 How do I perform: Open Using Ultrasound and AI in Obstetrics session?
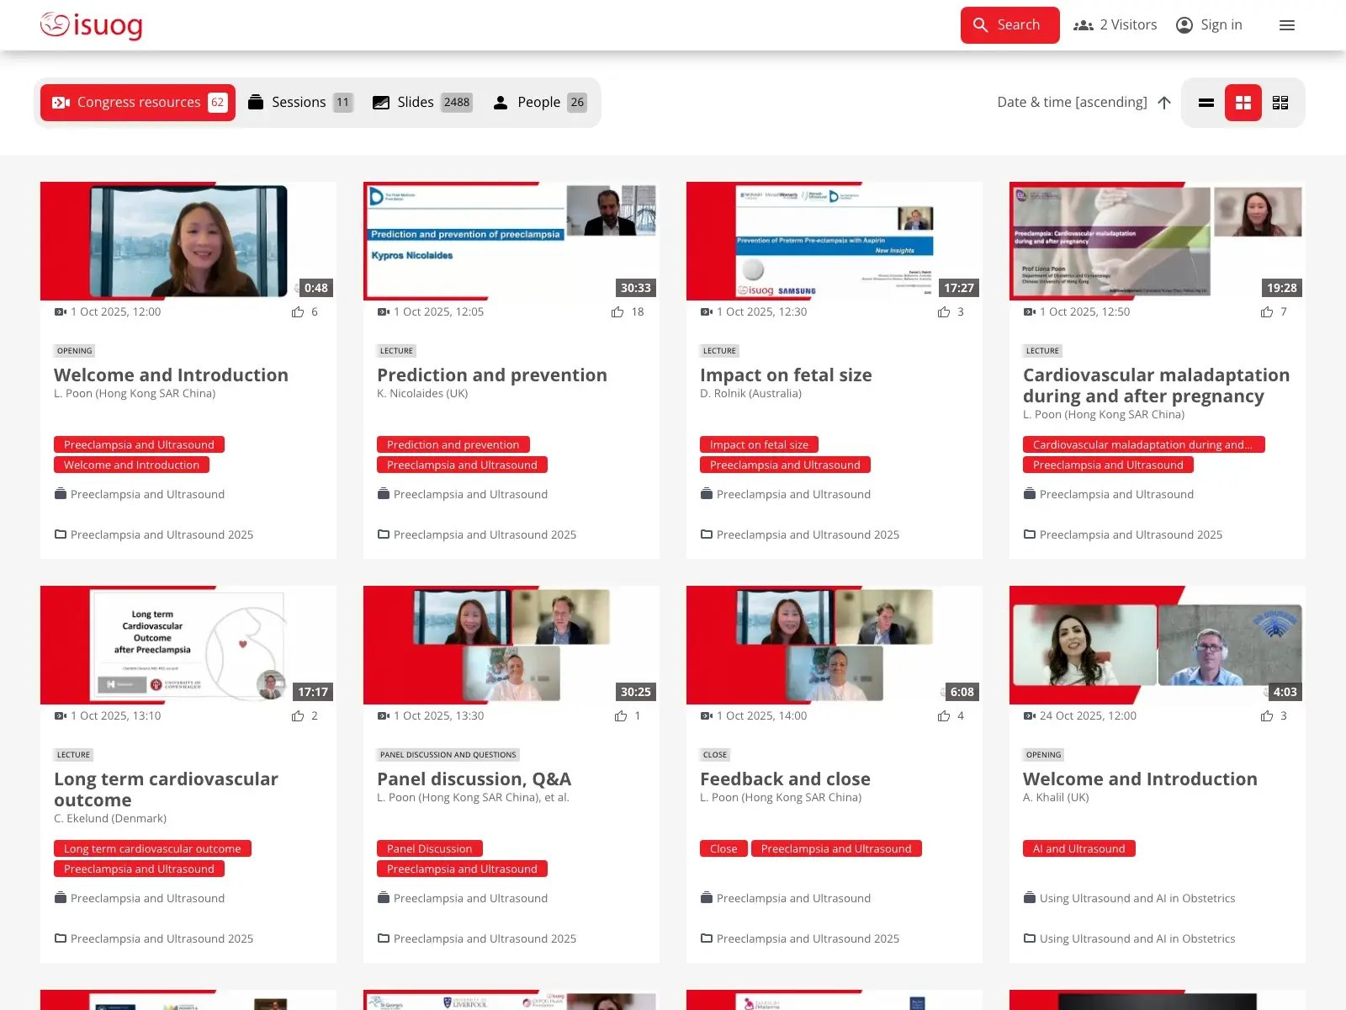[x=1137, y=898]
